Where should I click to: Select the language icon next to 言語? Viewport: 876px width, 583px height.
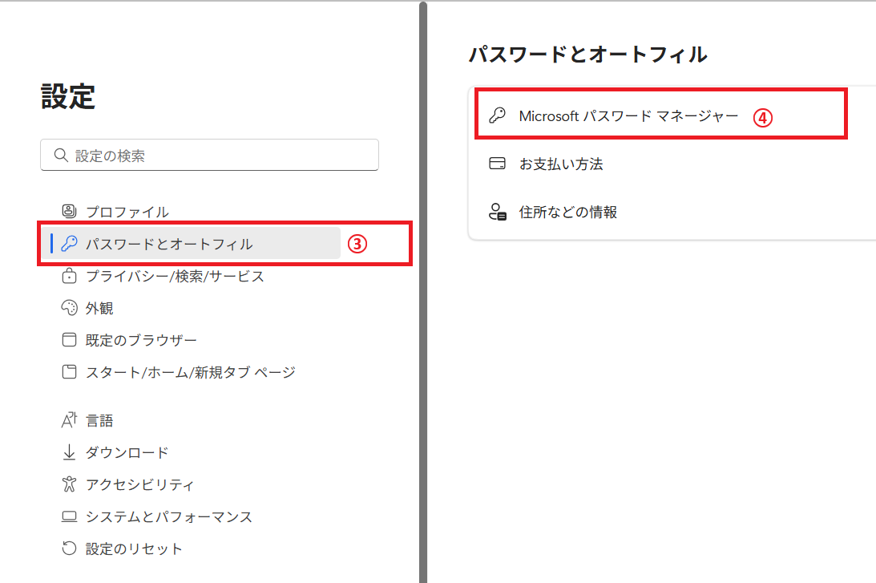69,420
